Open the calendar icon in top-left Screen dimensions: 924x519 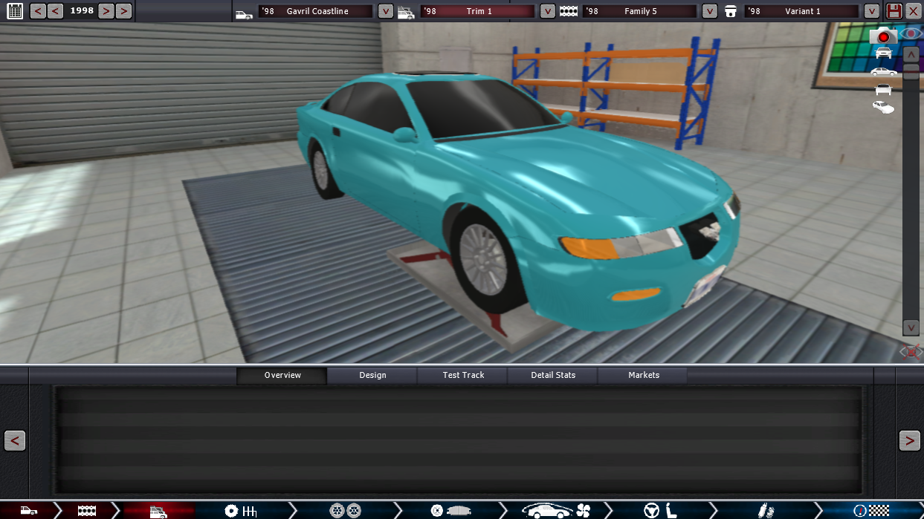click(14, 11)
